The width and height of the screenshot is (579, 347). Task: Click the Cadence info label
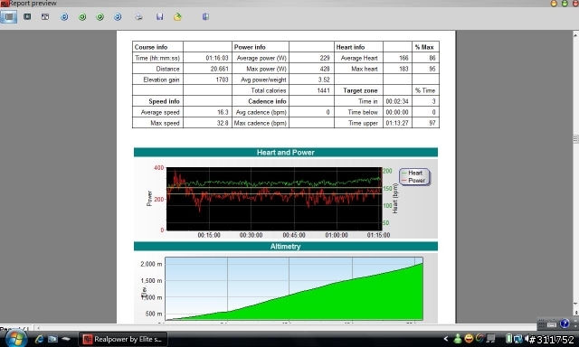[x=267, y=101]
